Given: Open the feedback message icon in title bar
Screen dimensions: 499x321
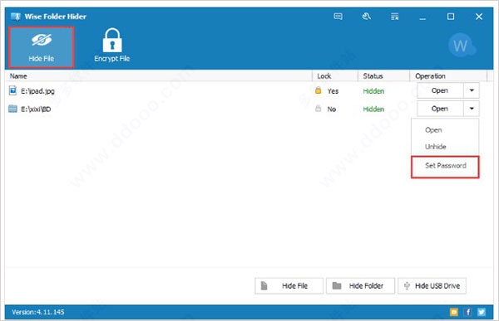Looking at the screenshot, I should 338,17.
